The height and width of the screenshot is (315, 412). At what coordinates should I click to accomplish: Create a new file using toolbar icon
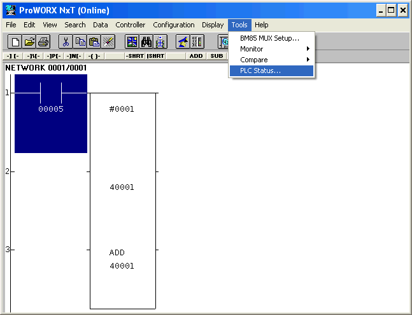15,42
